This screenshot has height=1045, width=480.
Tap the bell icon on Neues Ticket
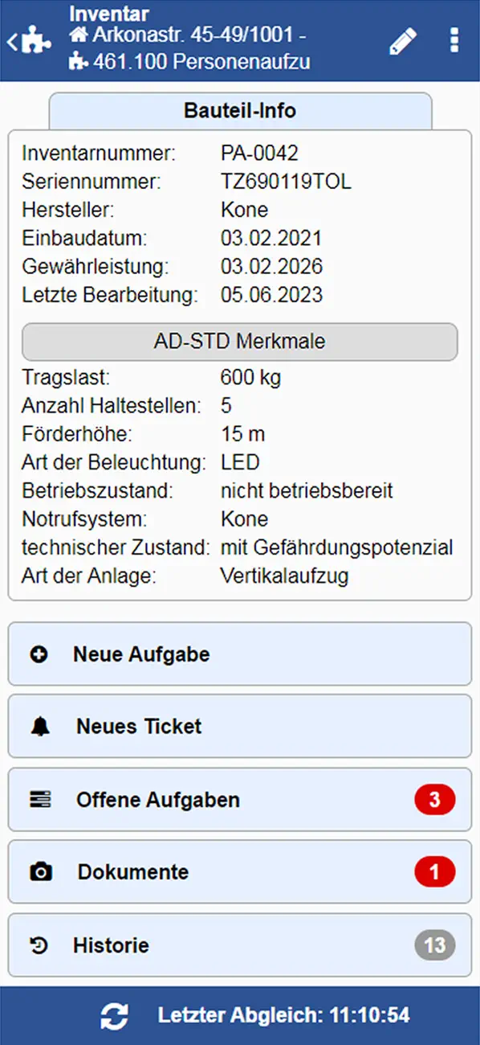click(39, 726)
